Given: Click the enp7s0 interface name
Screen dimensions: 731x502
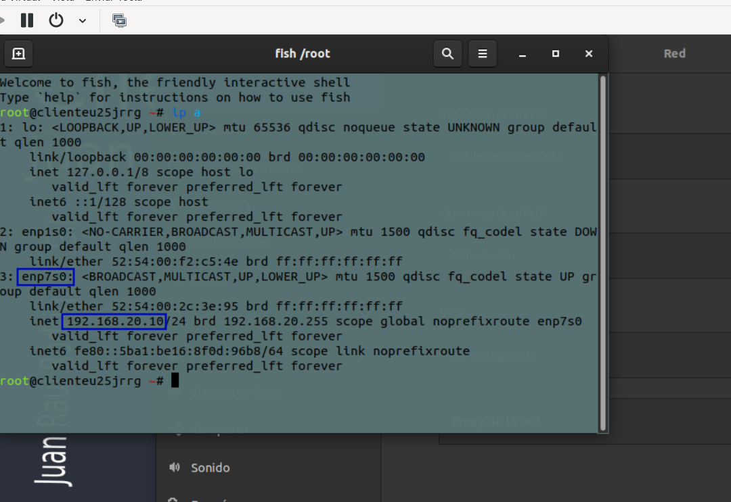Looking at the screenshot, I should 46,277.
